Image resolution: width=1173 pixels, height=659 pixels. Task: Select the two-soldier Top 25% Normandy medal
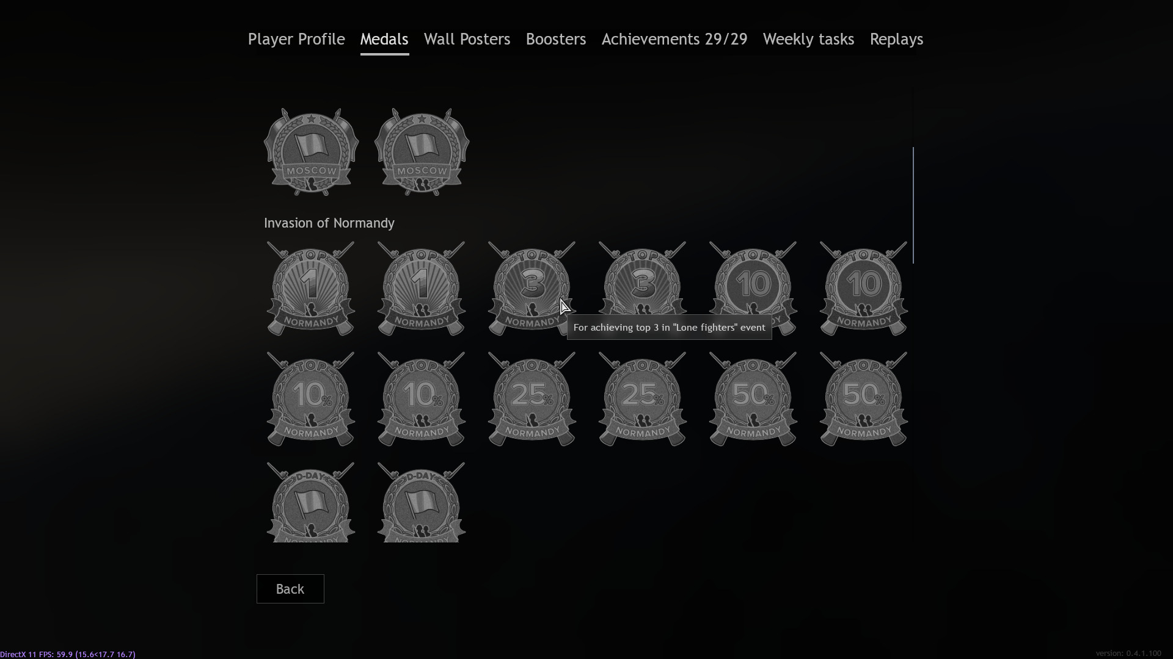[x=643, y=399]
